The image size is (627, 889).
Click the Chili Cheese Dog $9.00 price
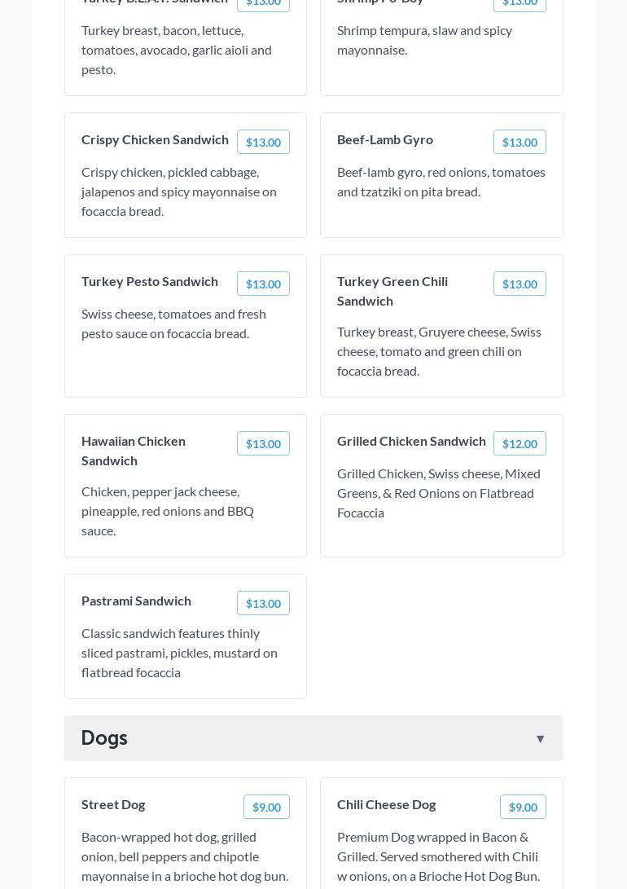pyautogui.click(x=523, y=807)
